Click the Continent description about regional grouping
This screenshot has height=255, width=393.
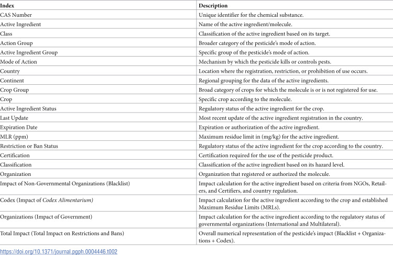(264, 81)
